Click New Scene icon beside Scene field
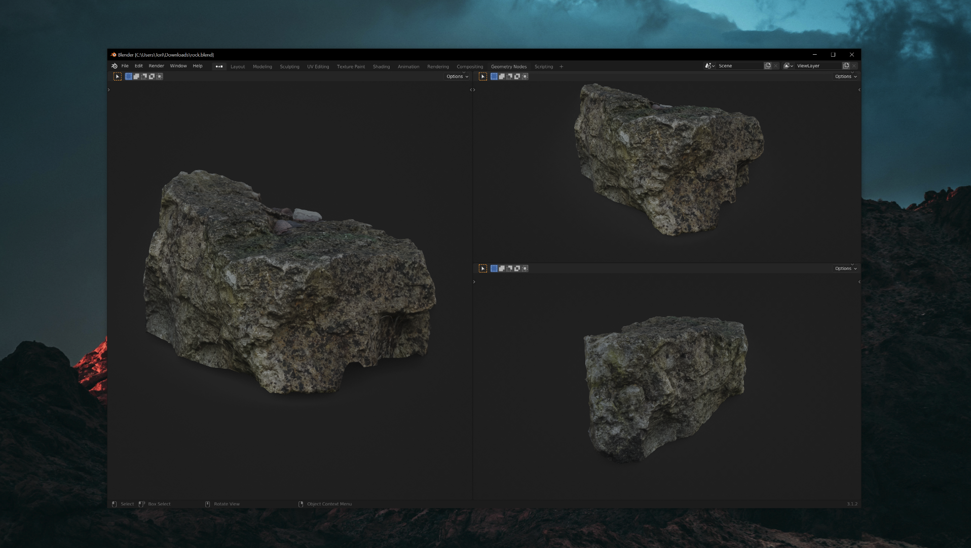 (768, 66)
